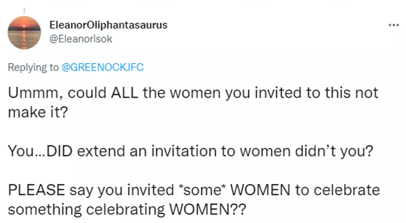Click the display name EleanorOliphantasaurus
This screenshot has height=223, width=406.
(109, 25)
